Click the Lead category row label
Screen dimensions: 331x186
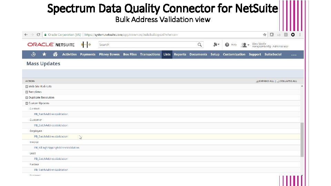pyautogui.click(x=32, y=153)
